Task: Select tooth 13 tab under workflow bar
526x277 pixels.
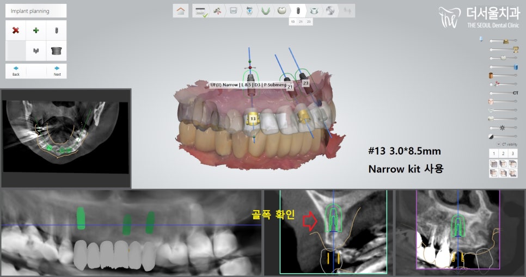Action: coord(293,21)
